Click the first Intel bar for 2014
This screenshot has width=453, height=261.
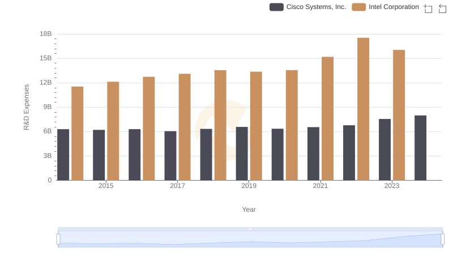point(78,134)
